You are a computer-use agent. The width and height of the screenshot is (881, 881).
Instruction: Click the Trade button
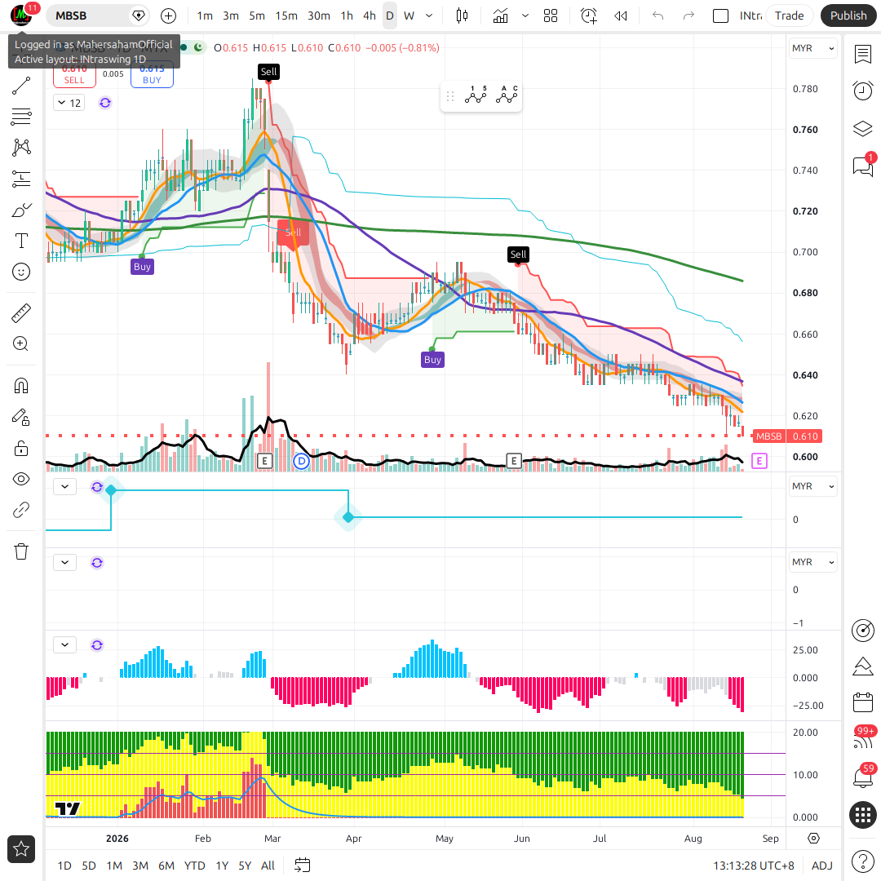(x=789, y=15)
